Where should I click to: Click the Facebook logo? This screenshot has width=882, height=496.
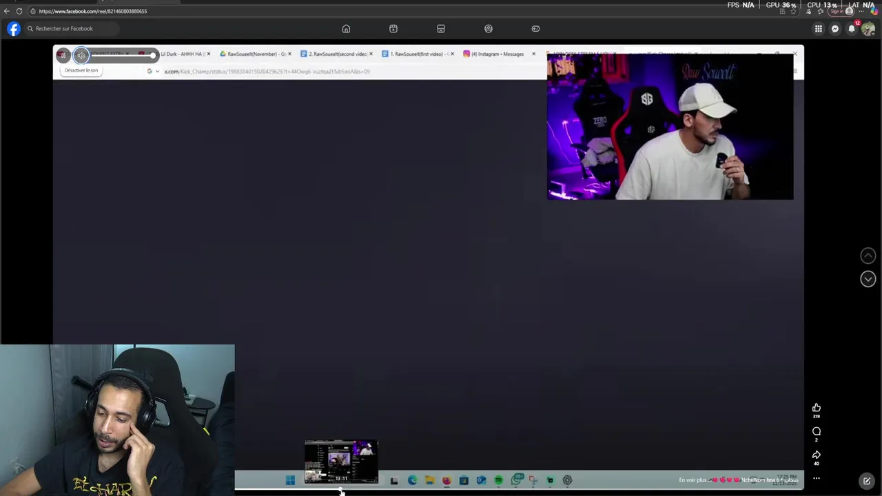point(14,28)
